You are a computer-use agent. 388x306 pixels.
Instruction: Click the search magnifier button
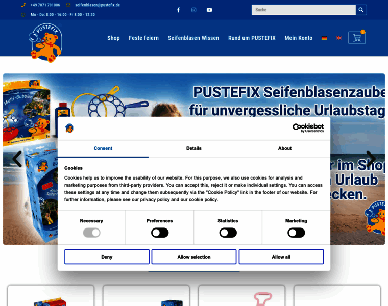(361, 10)
